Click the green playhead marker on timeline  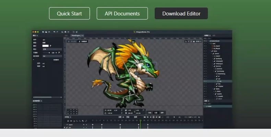140,120
